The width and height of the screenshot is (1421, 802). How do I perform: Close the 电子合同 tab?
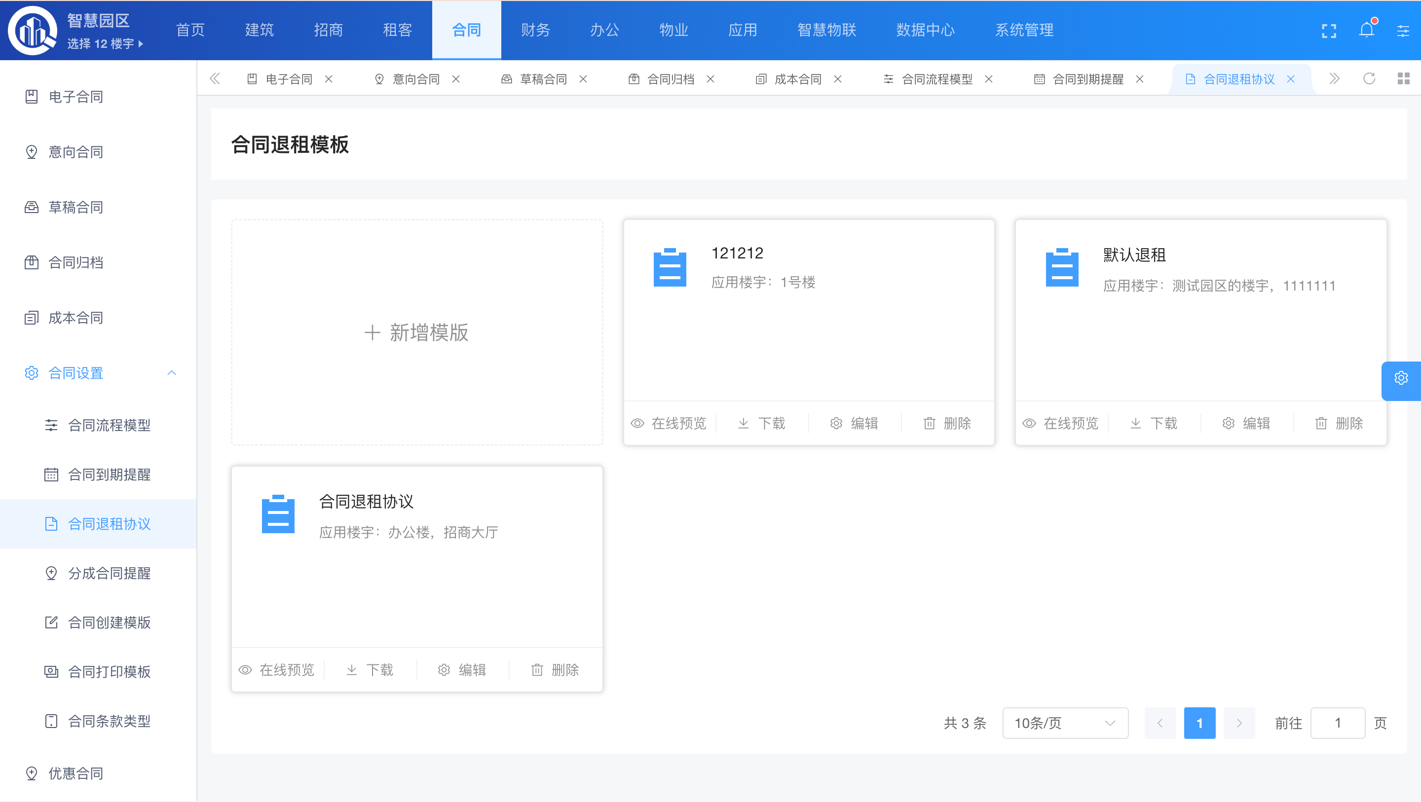coord(329,79)
